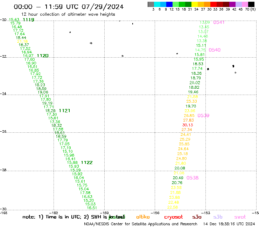The image size is (259, 227).
Task: Click the 16.97 value beside 1120
Action: click(28, 56)
